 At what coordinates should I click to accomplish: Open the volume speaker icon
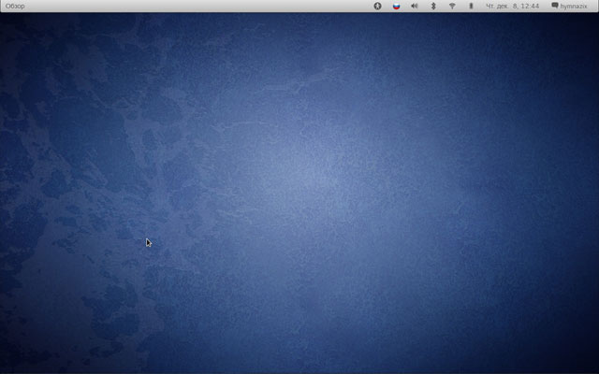(x=415, y=7)
